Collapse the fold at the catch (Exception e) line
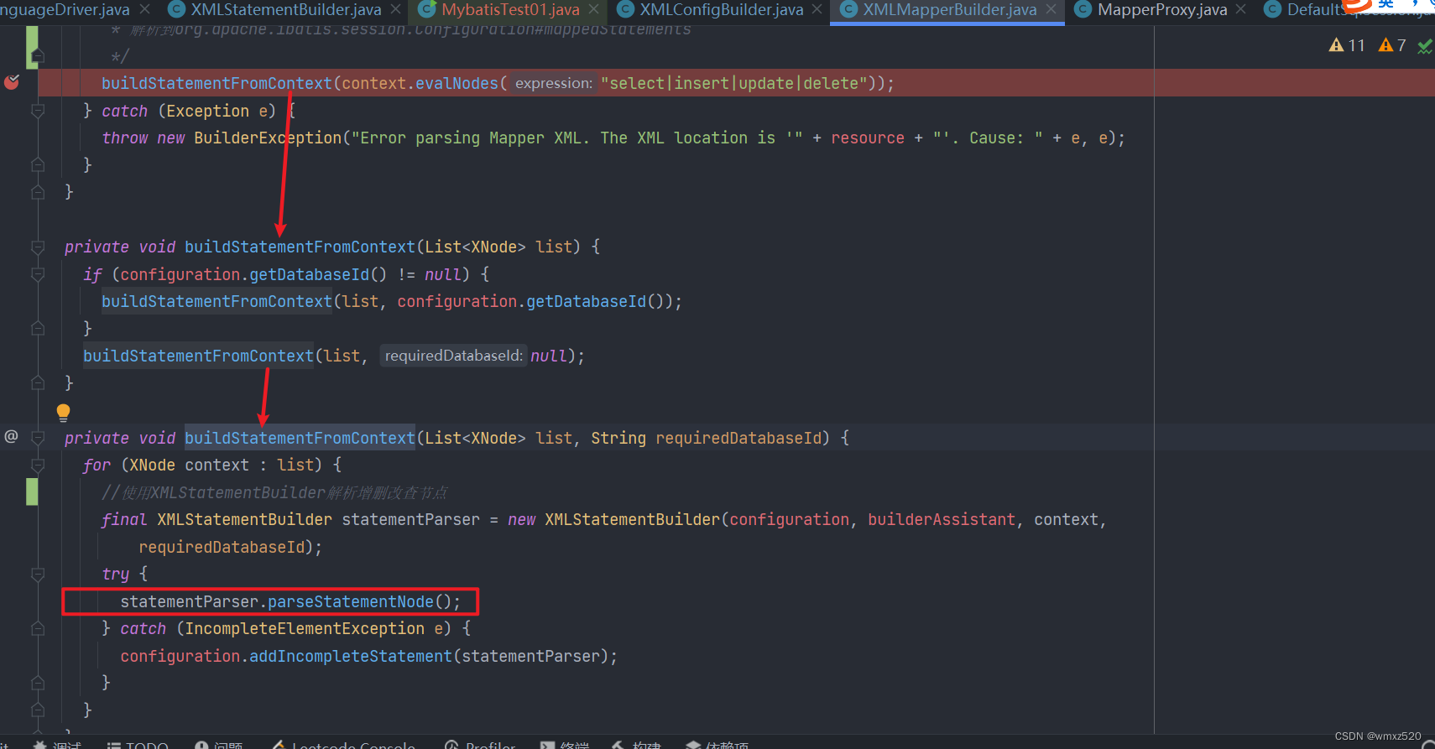 [x=38, y=111]
